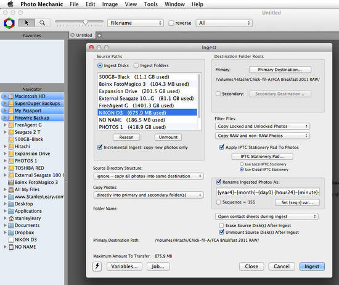
Task: Click the Desktop folder icon
Action: point(11,204)
